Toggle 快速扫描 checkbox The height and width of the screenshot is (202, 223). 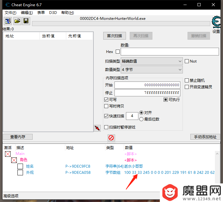(x=106, y=116)
